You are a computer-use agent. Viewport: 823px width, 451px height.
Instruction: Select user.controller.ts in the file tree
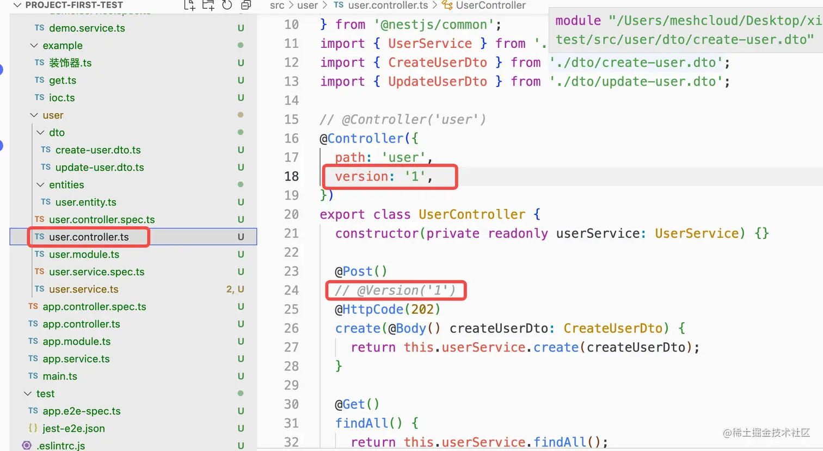pos(89,237)
